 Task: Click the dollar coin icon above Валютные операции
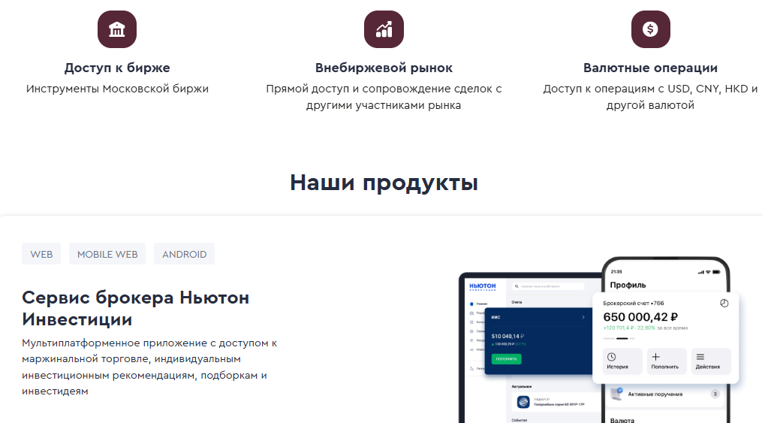651,29
